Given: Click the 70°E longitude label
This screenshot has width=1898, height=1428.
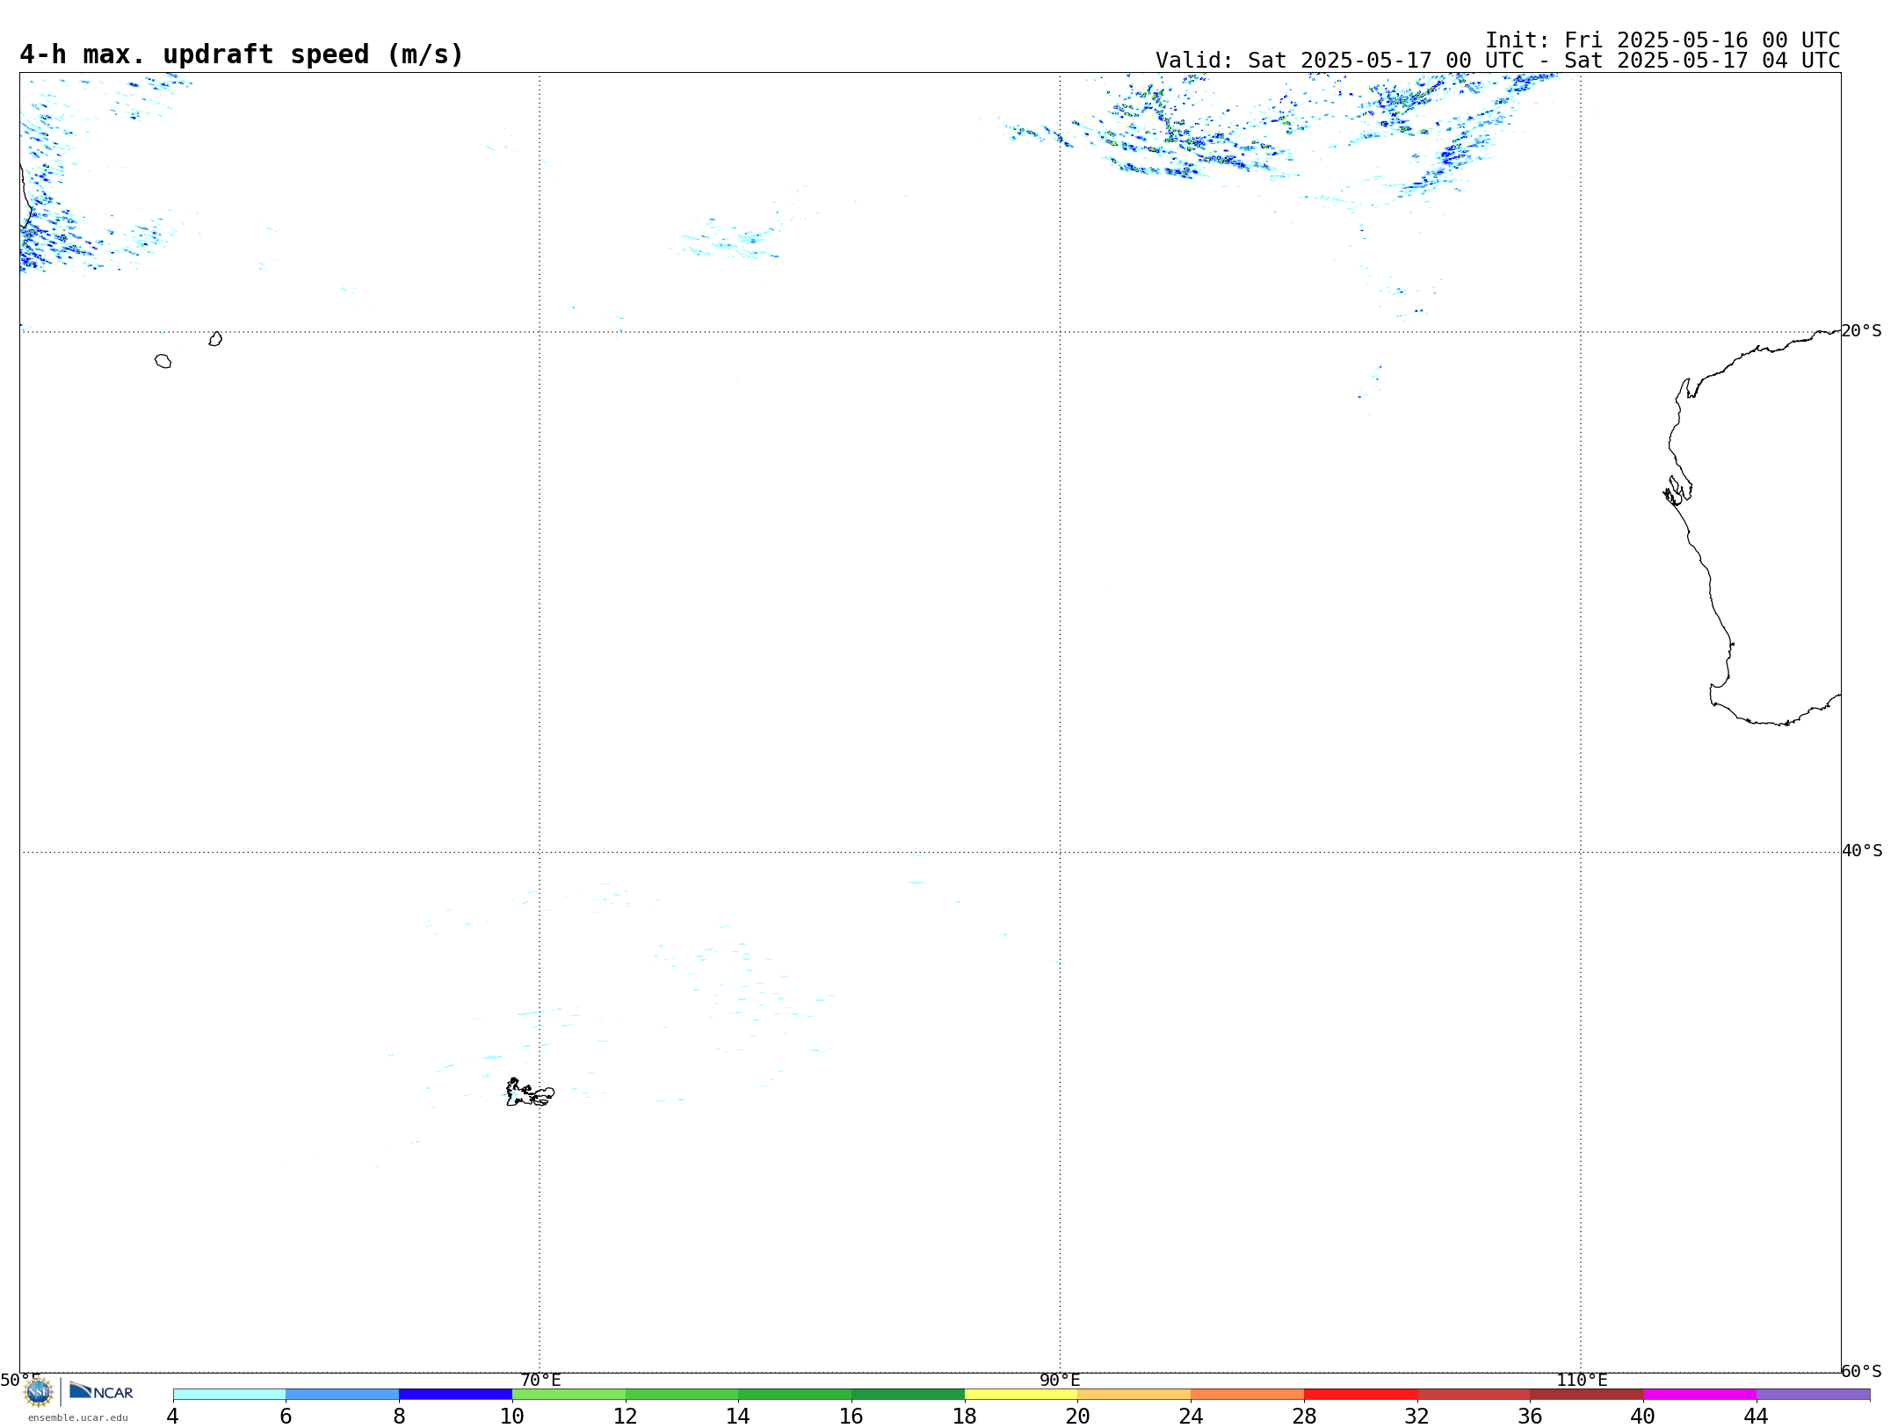Looking at the screenshot, I should pos(540,1381).
